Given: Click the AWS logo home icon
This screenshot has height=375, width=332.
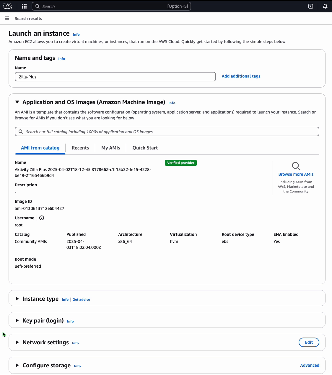Looking at the screenshot, I should 7,6.
